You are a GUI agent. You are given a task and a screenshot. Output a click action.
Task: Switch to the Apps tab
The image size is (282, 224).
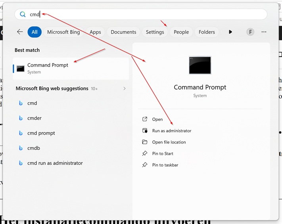[95, 32]
